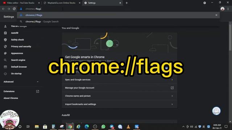
Task: Open the profile avatar in Chrome toolbar
Action: 222,9
